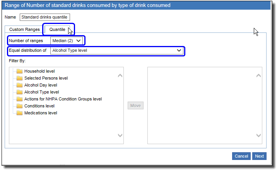Image resolution: width=277 pixels, height=170 pixels.
Task: Click the Selected Persons level folder icon
Action: (19, 78)
